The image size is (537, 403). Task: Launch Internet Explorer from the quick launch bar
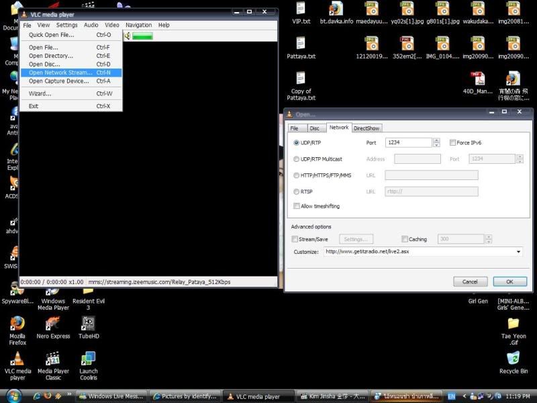pyautogui.click(x=37, y=396)
